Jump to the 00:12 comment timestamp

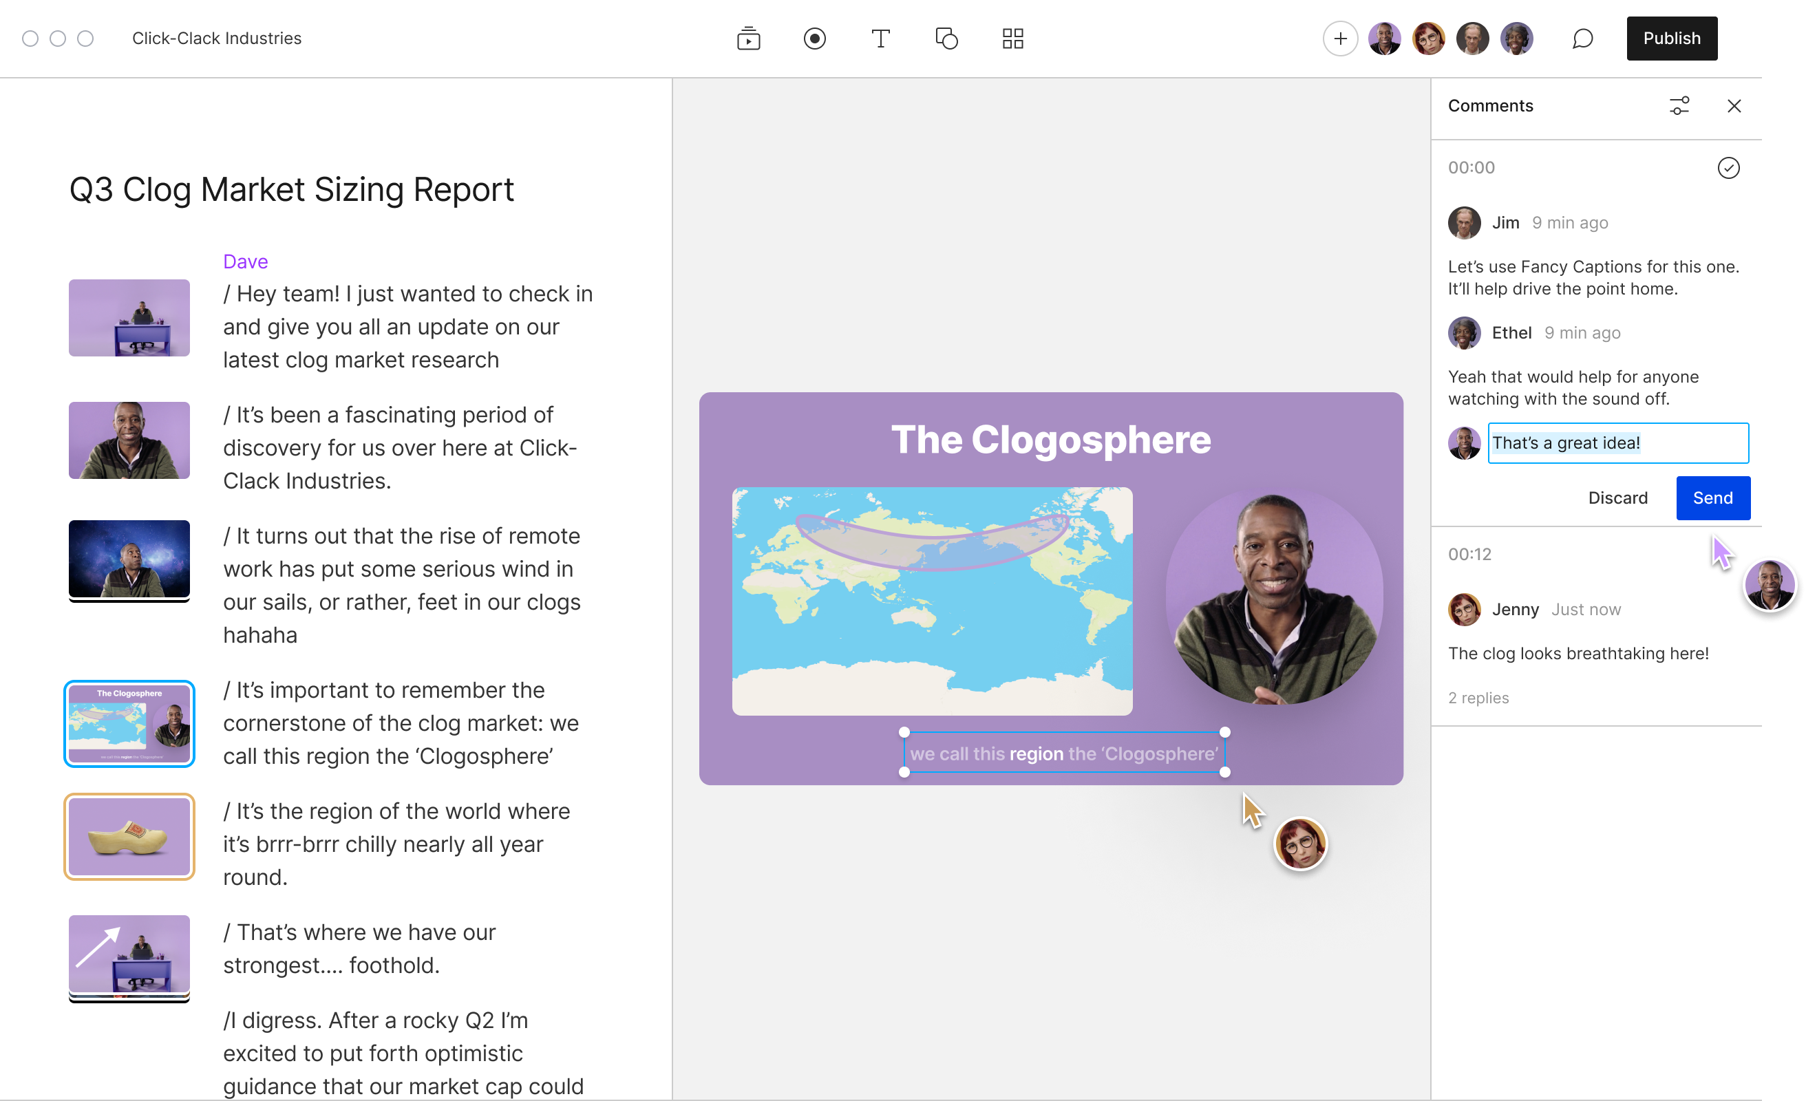(x=1469, y=554)
